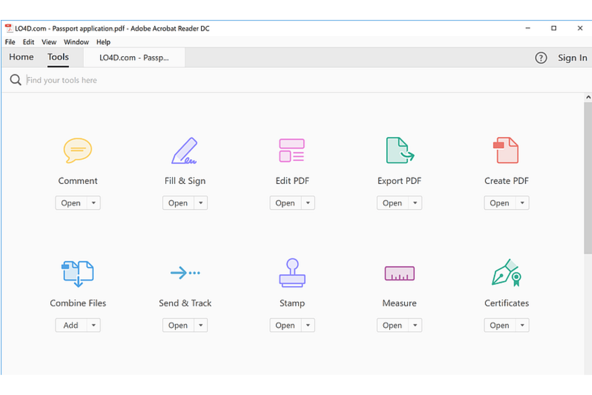This screenshot has height=395, width=592.
Task: Expand the Export PDF dropdown arrow
Action: 415,203
